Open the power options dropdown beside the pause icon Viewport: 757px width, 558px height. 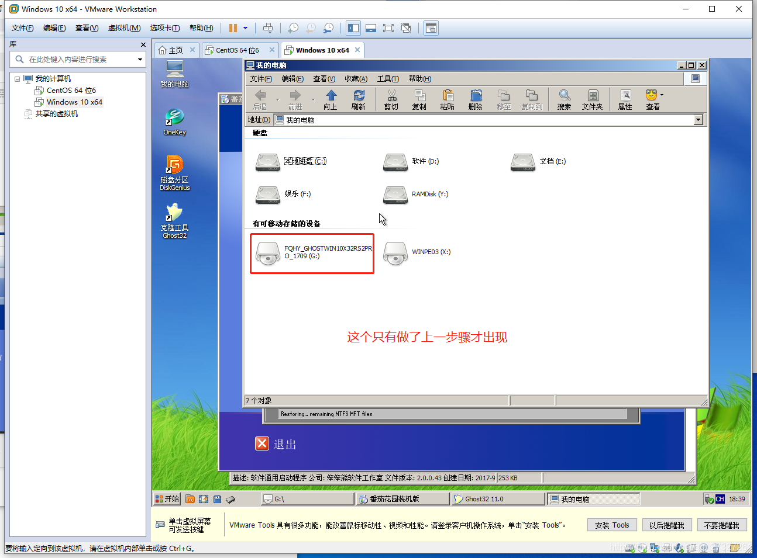click(x=245, y=28)
